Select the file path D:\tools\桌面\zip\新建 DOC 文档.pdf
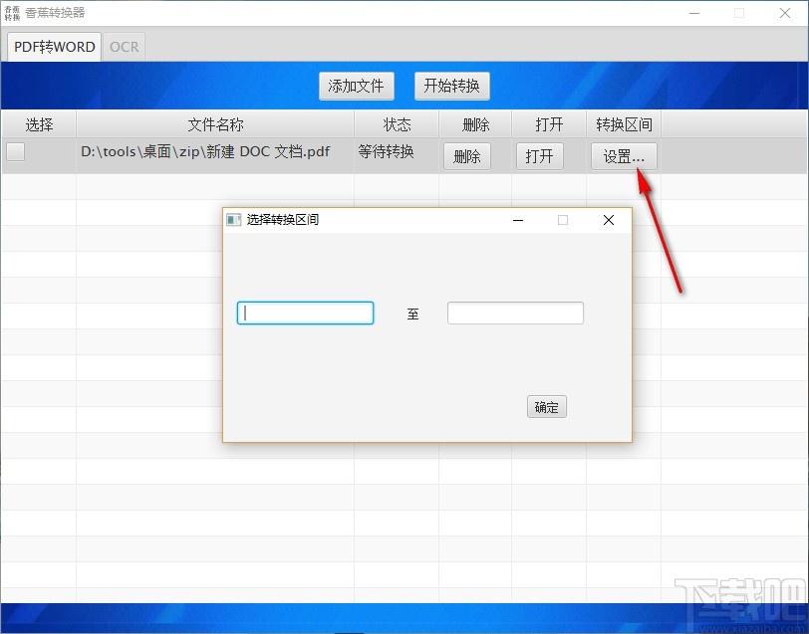 pyautogui.click(x=205, y=151)
